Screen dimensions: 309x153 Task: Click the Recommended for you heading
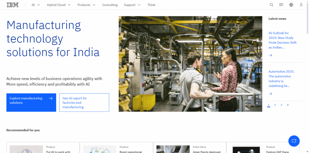coord(23,130)
